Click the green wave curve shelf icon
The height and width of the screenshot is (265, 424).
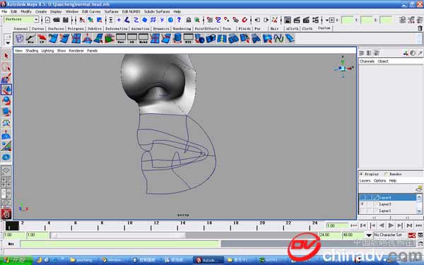278,38
